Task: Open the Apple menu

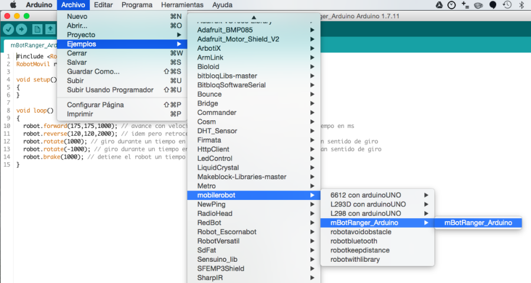Action: click(14, 5)
